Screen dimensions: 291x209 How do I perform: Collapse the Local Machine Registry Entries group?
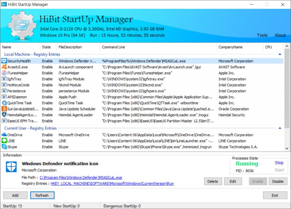coord(280,54)
